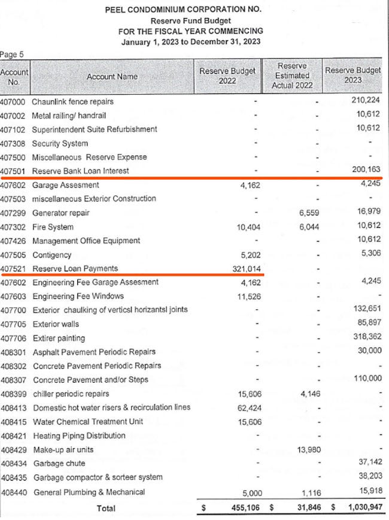Click the 10,404 Fire System 2022 budget
The height and width of the screenshot is (520, 389).
pyautogui.click(x=248, y=227)
